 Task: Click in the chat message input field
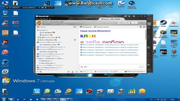coord(112,67)
